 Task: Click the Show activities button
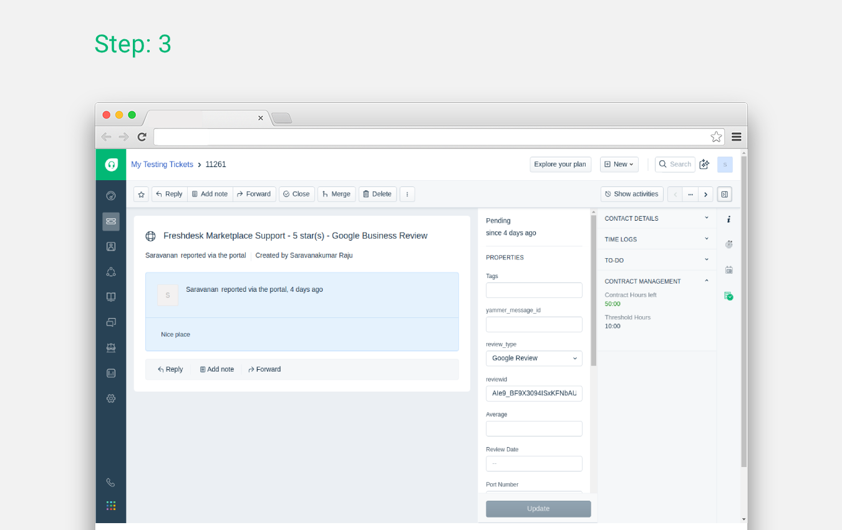[x=632, y=195]
